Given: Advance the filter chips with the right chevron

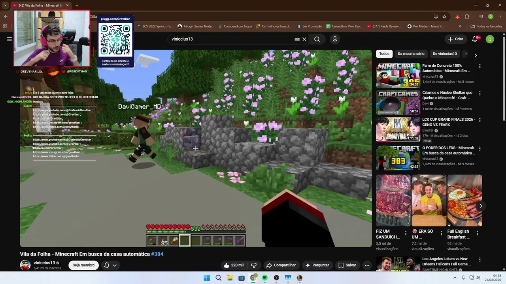Looking at the screenshot, I should click(476, 55).
